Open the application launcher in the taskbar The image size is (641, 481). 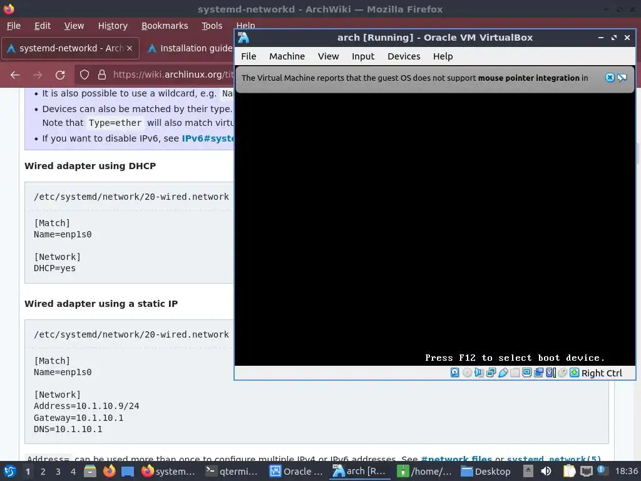coord(10,472)
